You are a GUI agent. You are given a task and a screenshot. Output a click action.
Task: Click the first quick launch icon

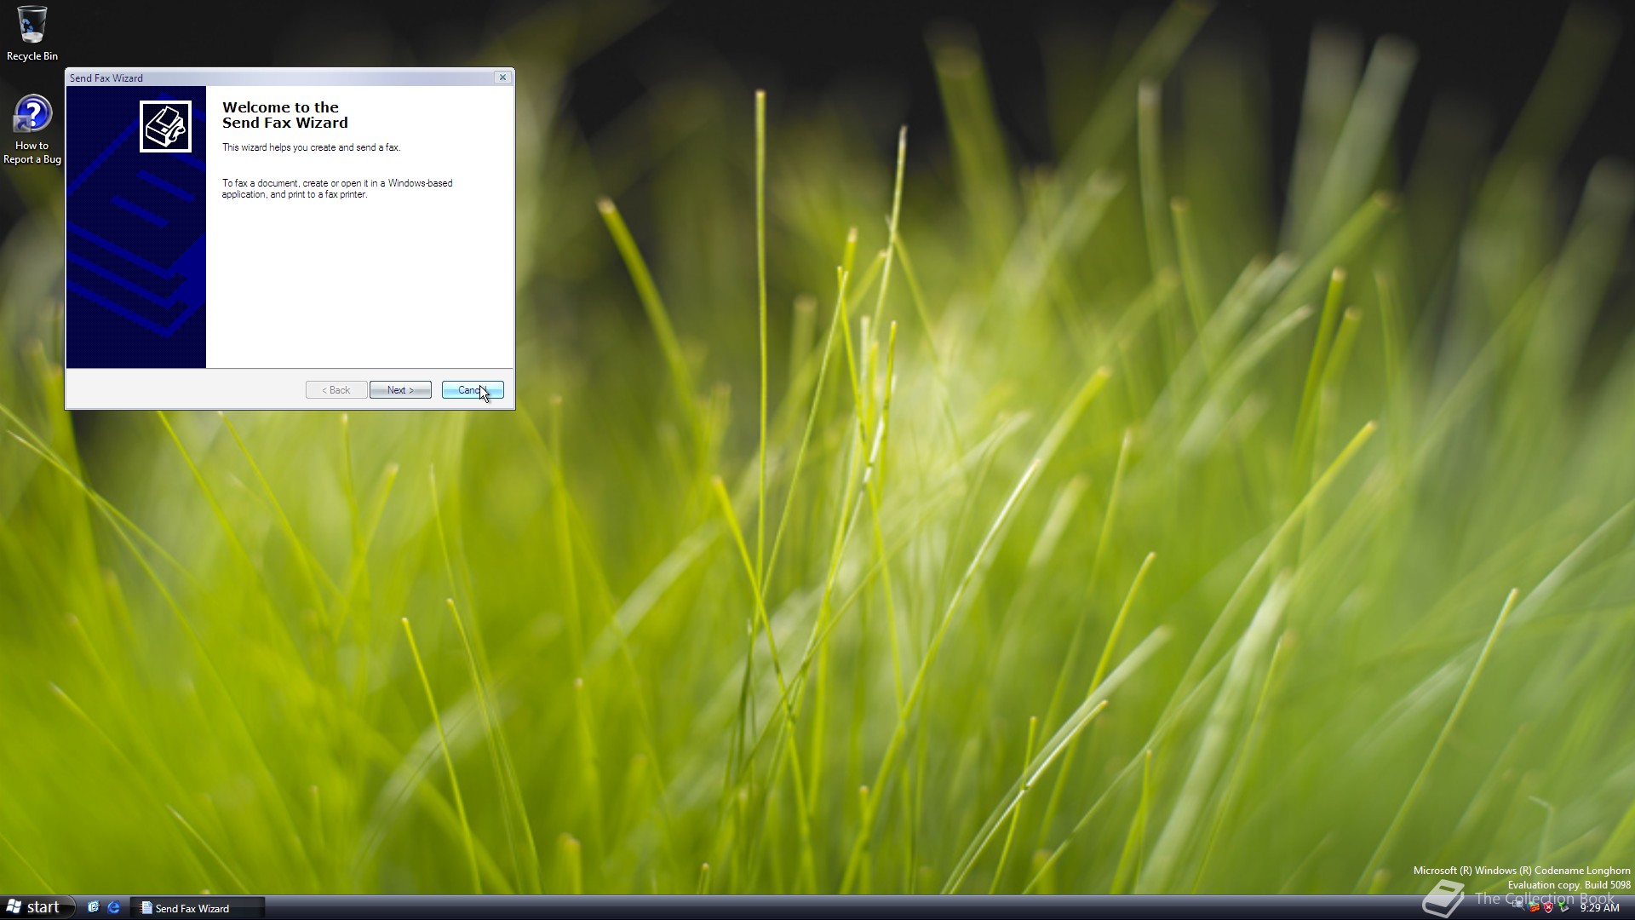(x=94, y=907)
